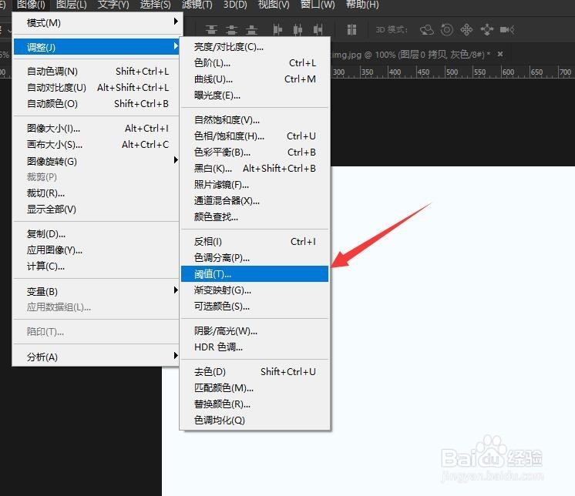This screenshot has width=575, height=496.
Task: Open 可选颜色(S)... adjustment
Action: 255,307
